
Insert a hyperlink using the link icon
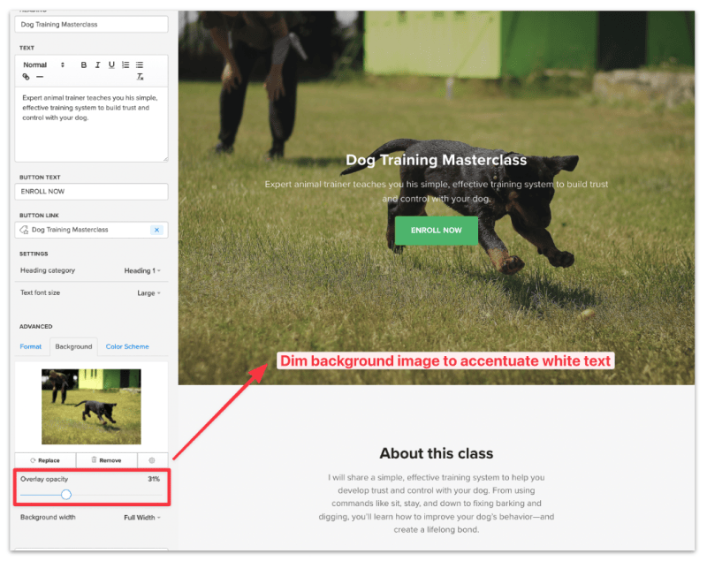(26, 76)
